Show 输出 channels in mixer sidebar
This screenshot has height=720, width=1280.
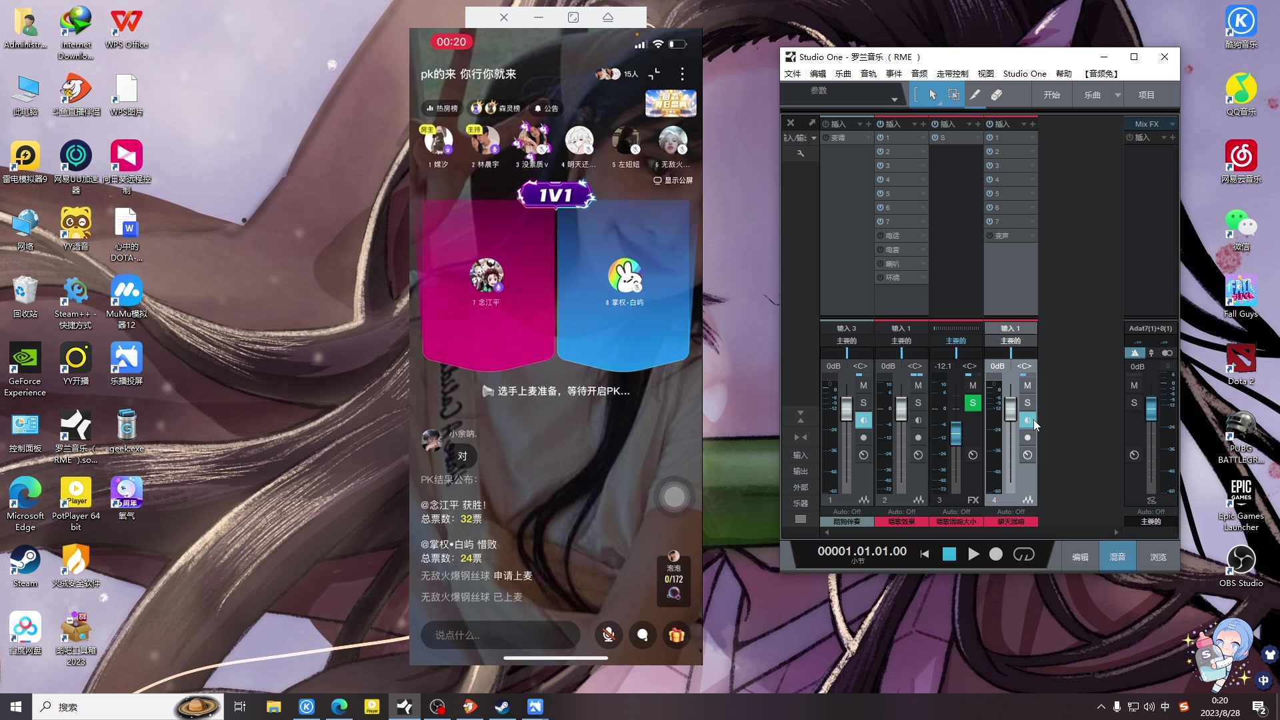pos(800,471)
